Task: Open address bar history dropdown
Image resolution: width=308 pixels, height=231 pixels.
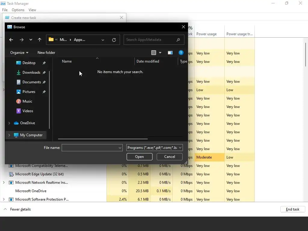Action: 103,40
